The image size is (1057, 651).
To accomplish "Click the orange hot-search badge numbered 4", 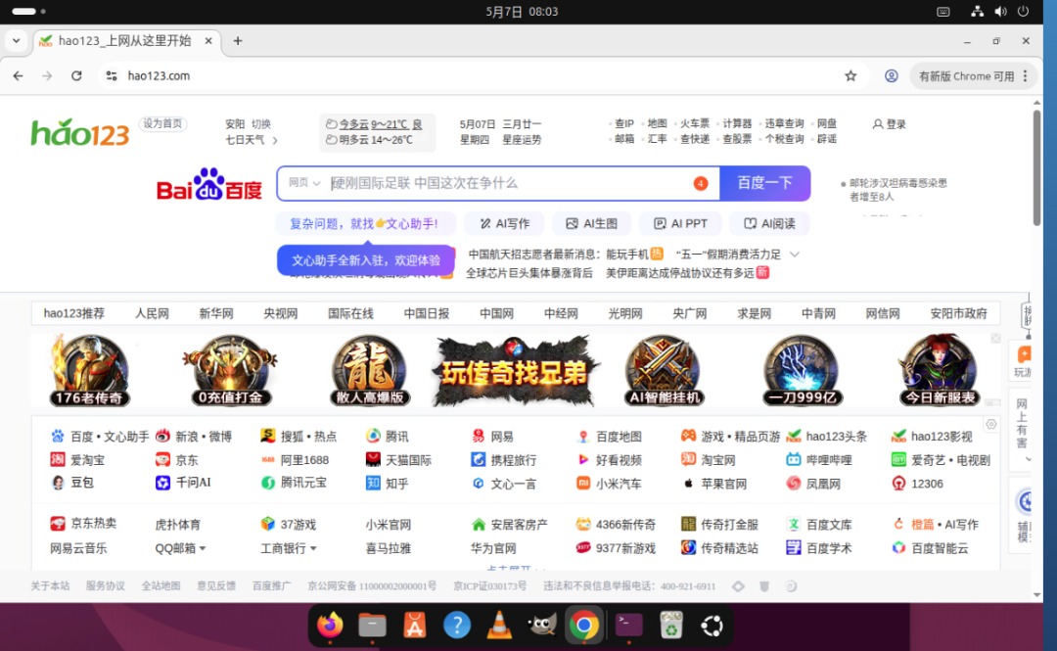I will tap(701, 183).
